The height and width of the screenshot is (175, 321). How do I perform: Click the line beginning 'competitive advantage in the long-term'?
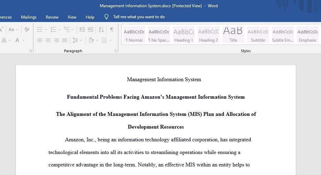pyautogui.click(x=149, y=165)
